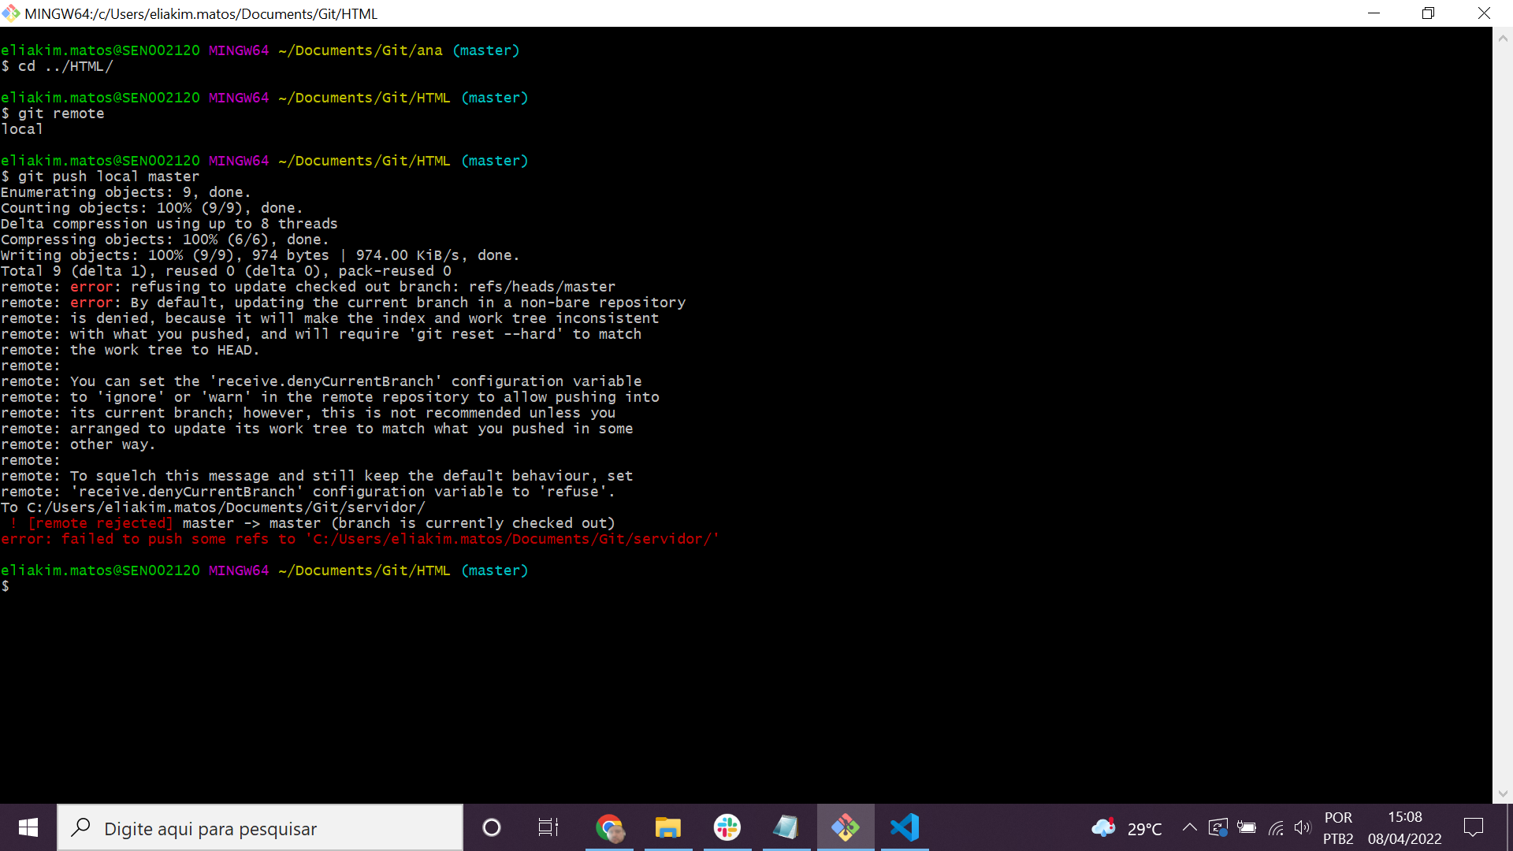1513x851 pixels.
Task: Expand the hidden system tray icons
Action: click(1190, 827)
